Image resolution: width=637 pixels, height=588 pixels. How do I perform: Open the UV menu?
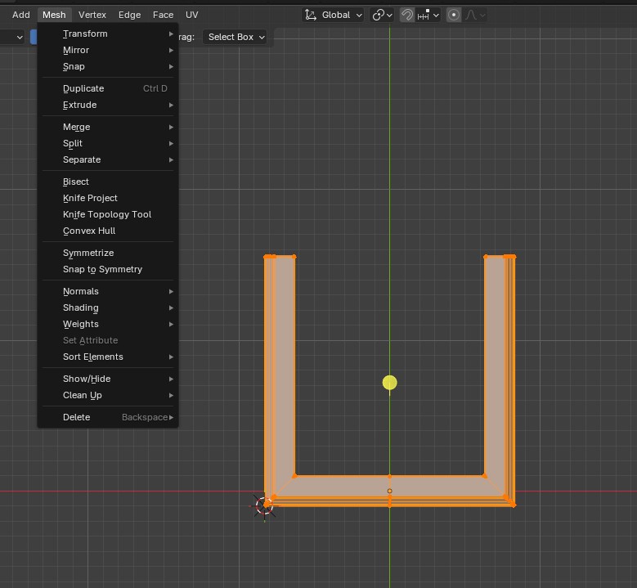coord(191,15)
